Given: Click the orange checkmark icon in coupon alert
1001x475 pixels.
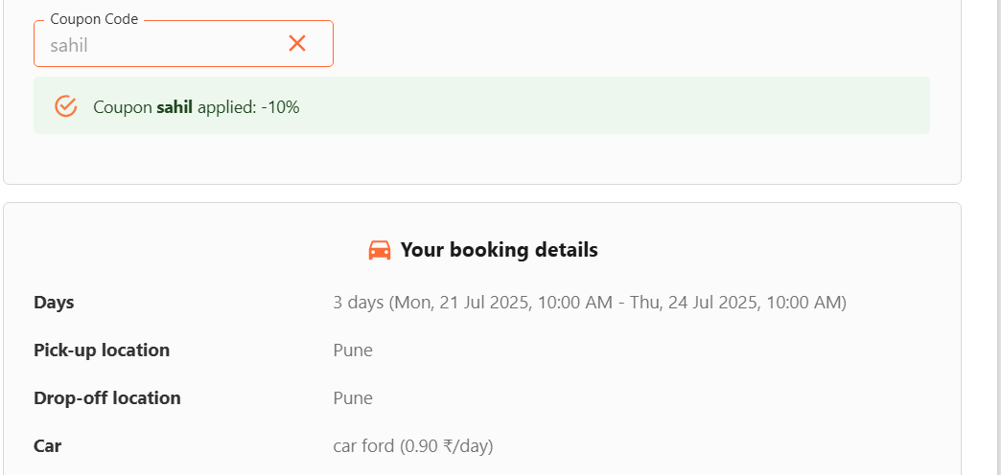Looking at the screenshot, I should click(x=65, y=106).
